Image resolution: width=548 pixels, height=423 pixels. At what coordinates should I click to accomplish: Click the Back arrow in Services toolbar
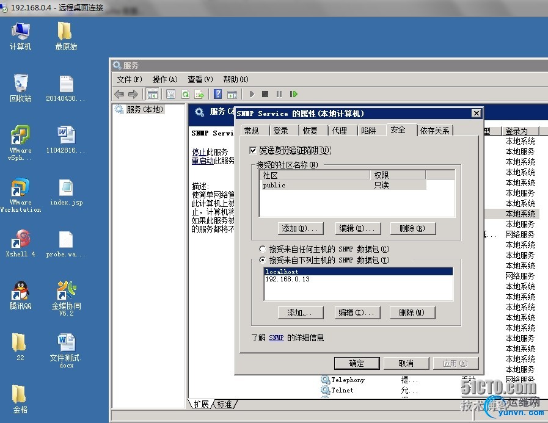[119, 94]
